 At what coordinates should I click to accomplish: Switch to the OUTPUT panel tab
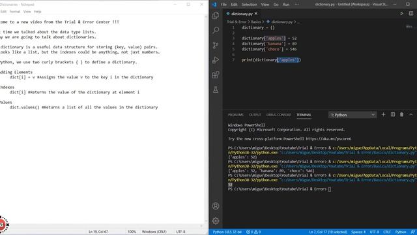255,115
